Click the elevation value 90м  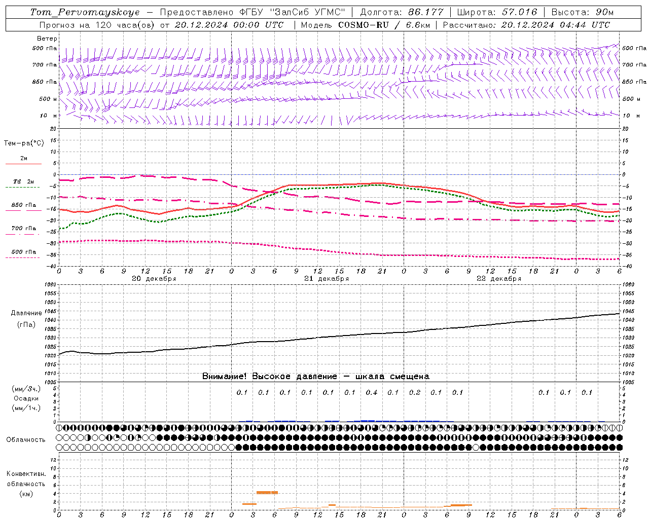click(604, 12)
